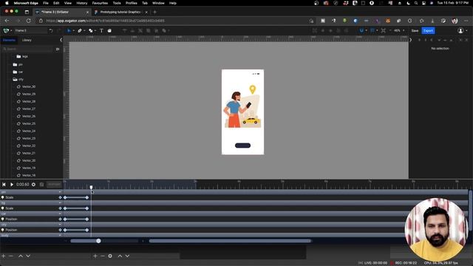
Task: Open the Shape tool dropdown arrow
Action: coord(95,30)
